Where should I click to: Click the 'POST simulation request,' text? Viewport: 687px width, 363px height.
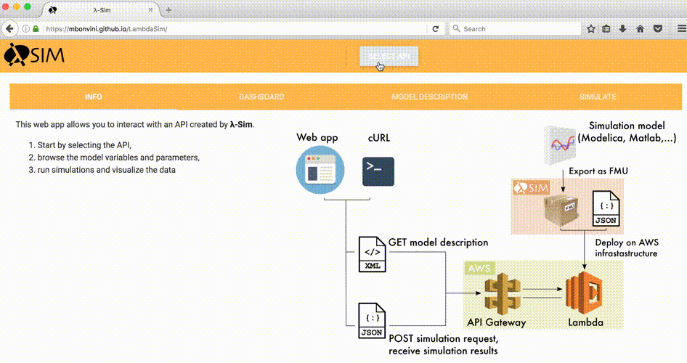point(444,339)
